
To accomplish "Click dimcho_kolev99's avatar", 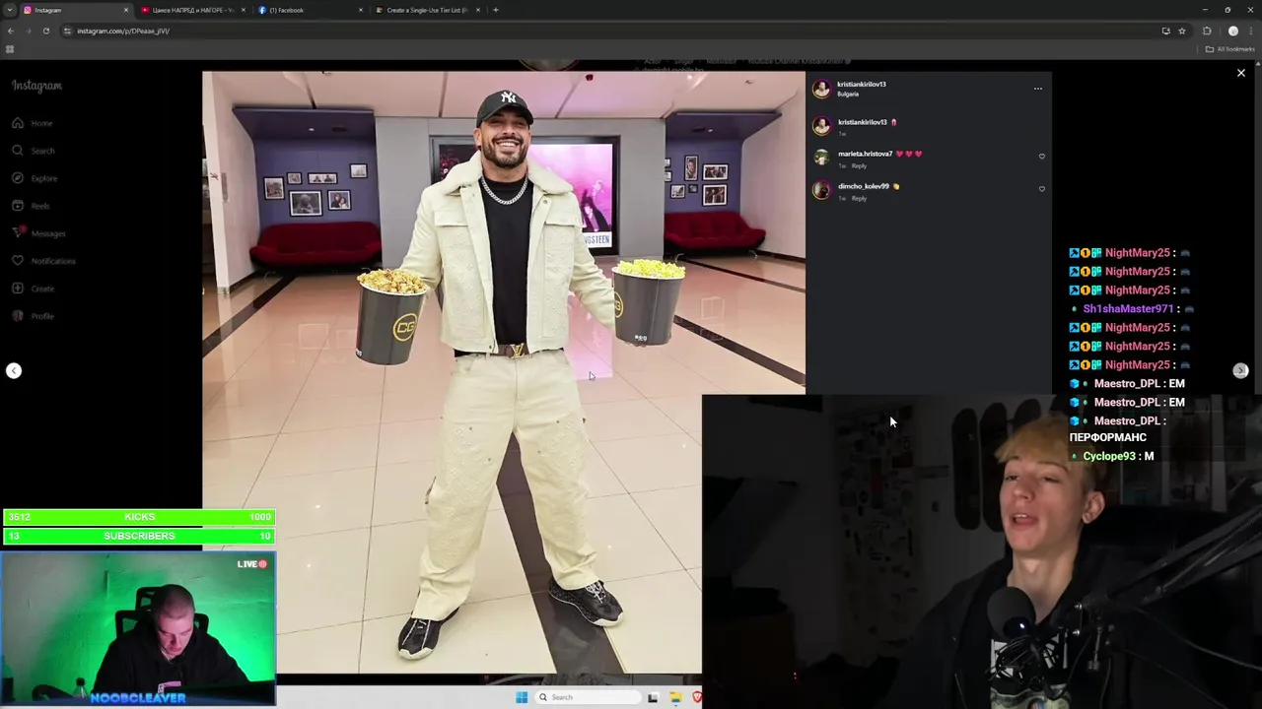I will point(821,190).
